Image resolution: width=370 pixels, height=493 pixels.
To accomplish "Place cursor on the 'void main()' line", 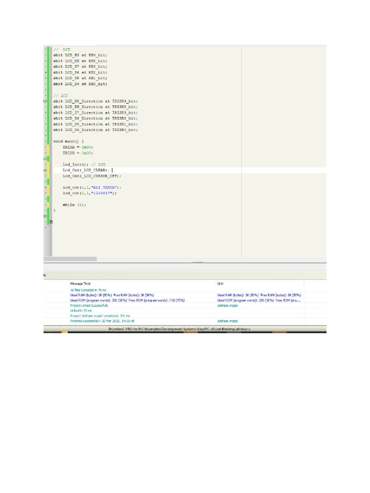I will pos(68,141).
